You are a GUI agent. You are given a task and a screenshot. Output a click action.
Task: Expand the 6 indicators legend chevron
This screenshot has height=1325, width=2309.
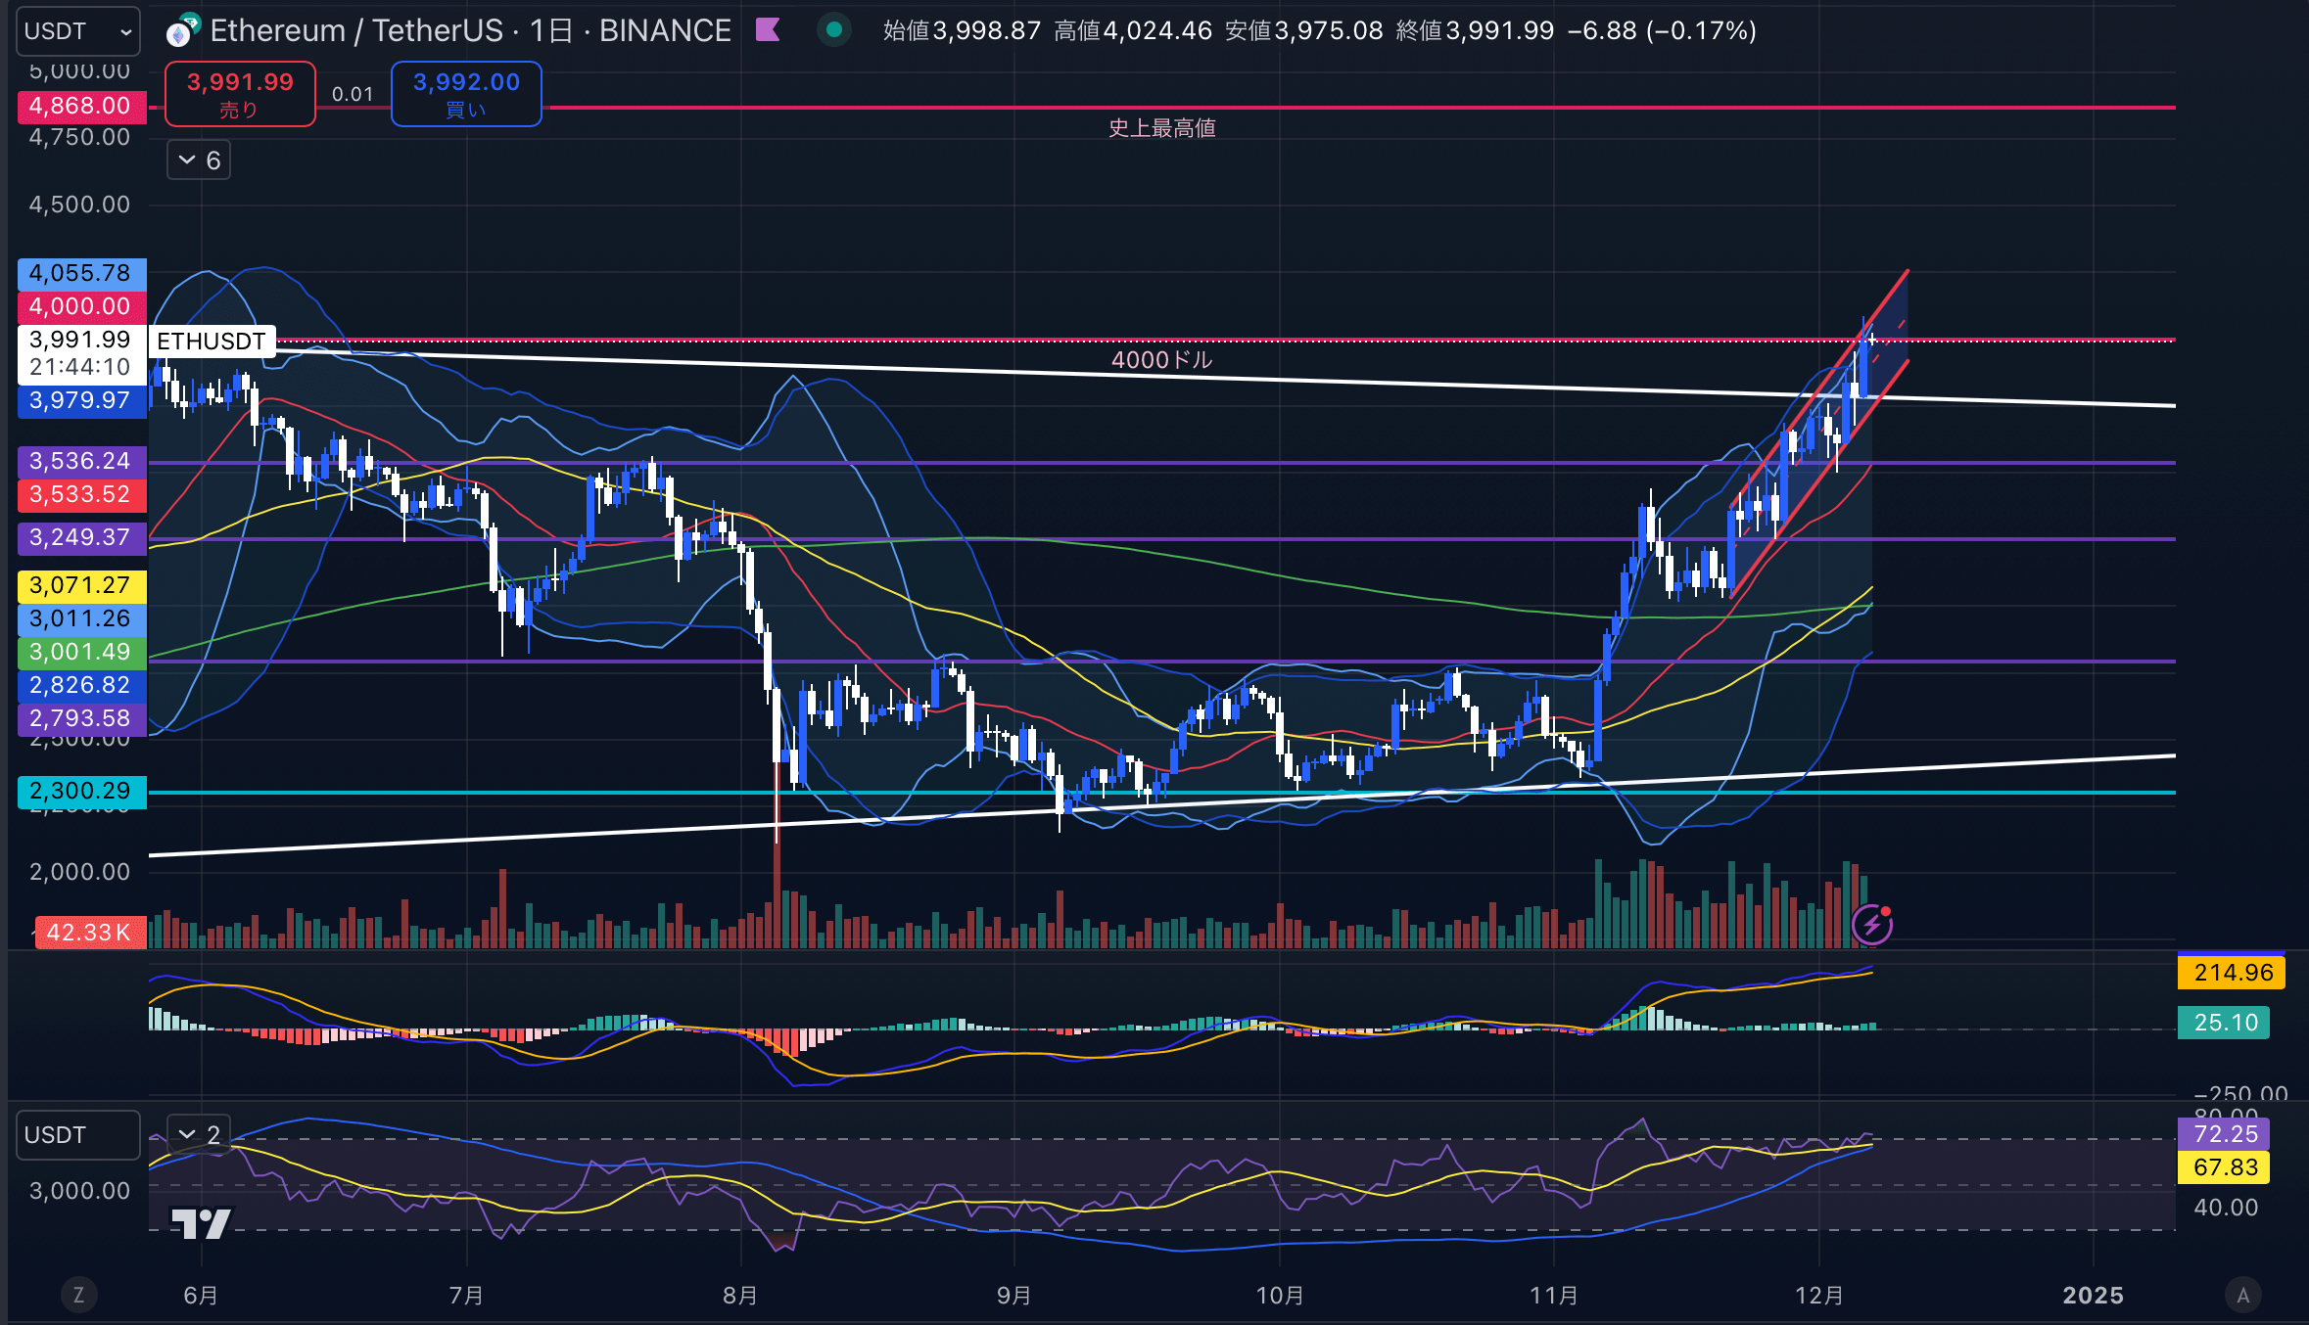click(199, 160)
